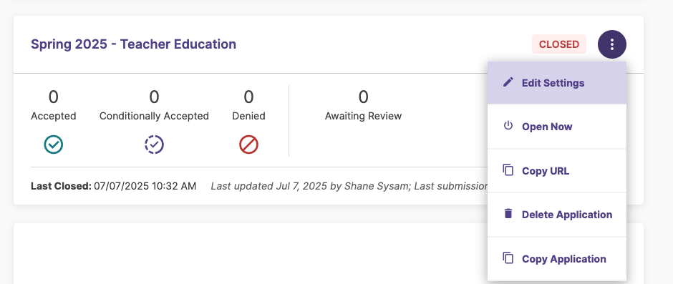Screen dimensions: 673x284
Task: Choose Copy URL from the menu
Action: click(x=557, y=171)
